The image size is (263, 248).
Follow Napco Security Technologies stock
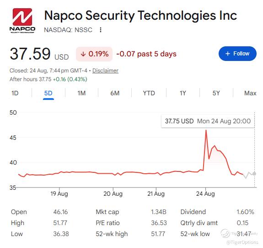[x=237, y=54]
